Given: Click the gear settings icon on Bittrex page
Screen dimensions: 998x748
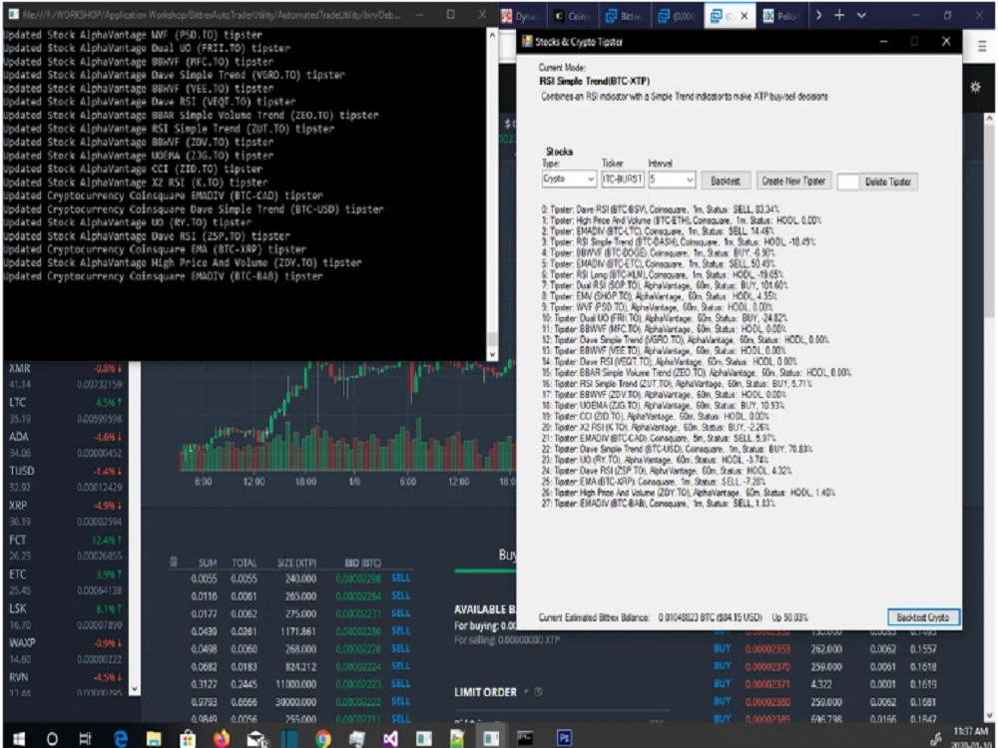Looking at the screenshot, I should (x=975, y=87).
